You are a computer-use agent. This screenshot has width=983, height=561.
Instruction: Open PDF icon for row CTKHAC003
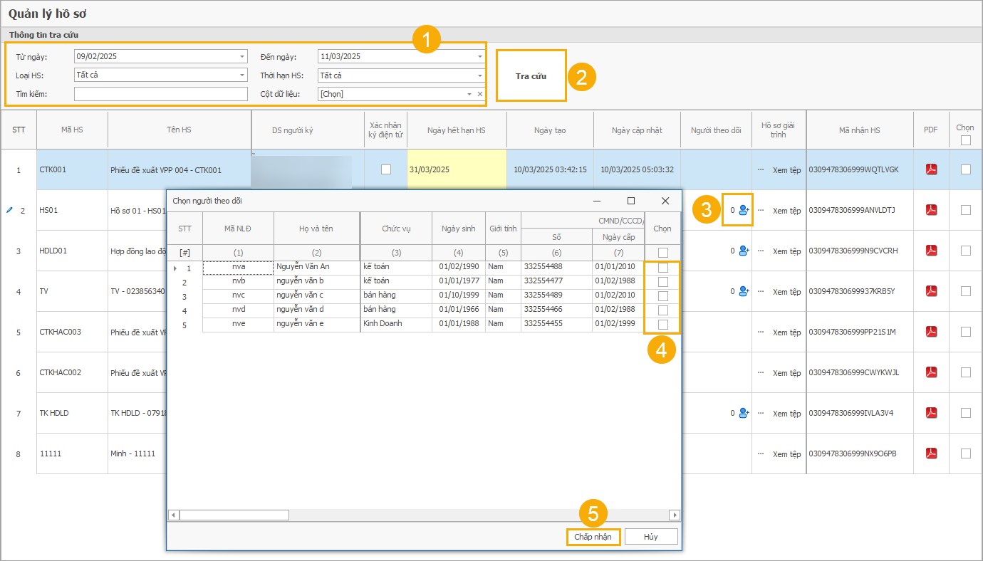[x=930, y=332]
